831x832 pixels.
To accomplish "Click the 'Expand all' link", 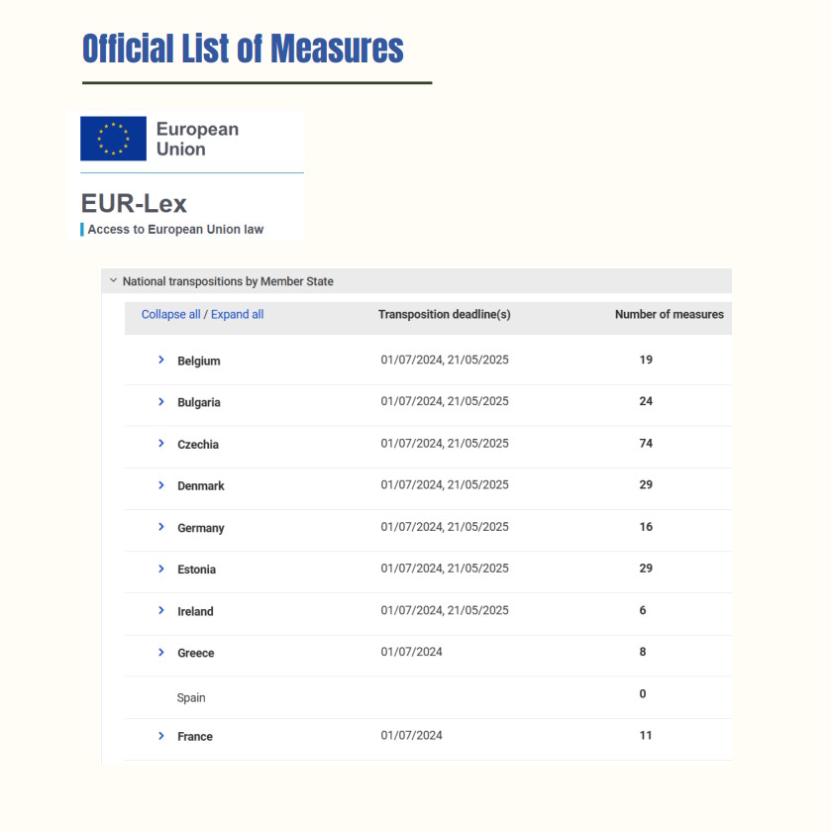I will (x=237, y=314).
